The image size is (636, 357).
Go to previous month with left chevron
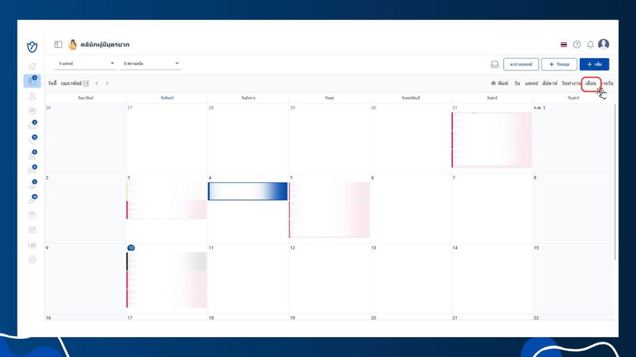click(x=97, y=83)
